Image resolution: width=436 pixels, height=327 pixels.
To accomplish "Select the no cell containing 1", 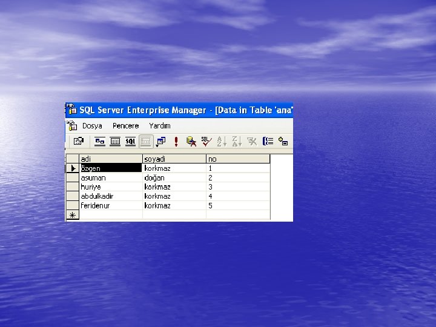I will [238, 168].
